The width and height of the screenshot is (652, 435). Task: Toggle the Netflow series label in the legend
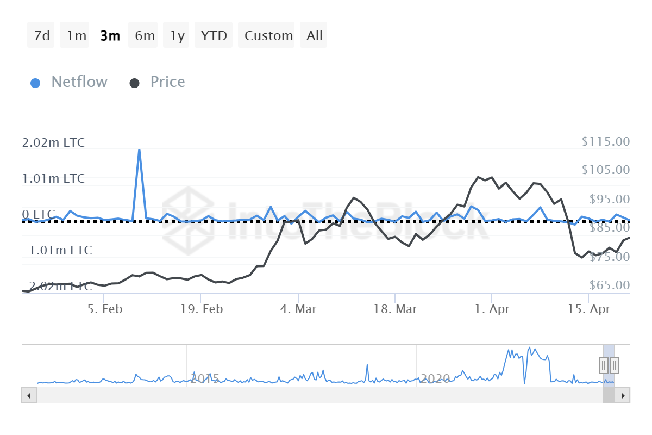click(x=79, y=82)
